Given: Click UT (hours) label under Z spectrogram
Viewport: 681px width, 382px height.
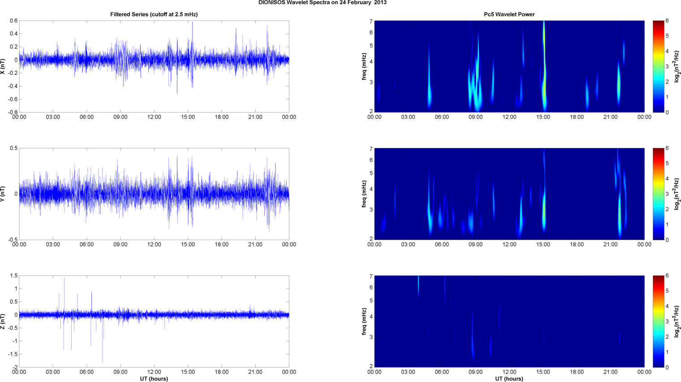Looking at the screenshot, I should 509,379.
